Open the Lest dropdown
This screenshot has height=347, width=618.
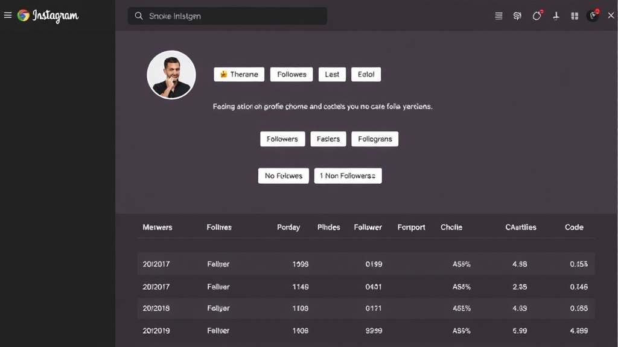pyautogui.click(x=332, y=74)
